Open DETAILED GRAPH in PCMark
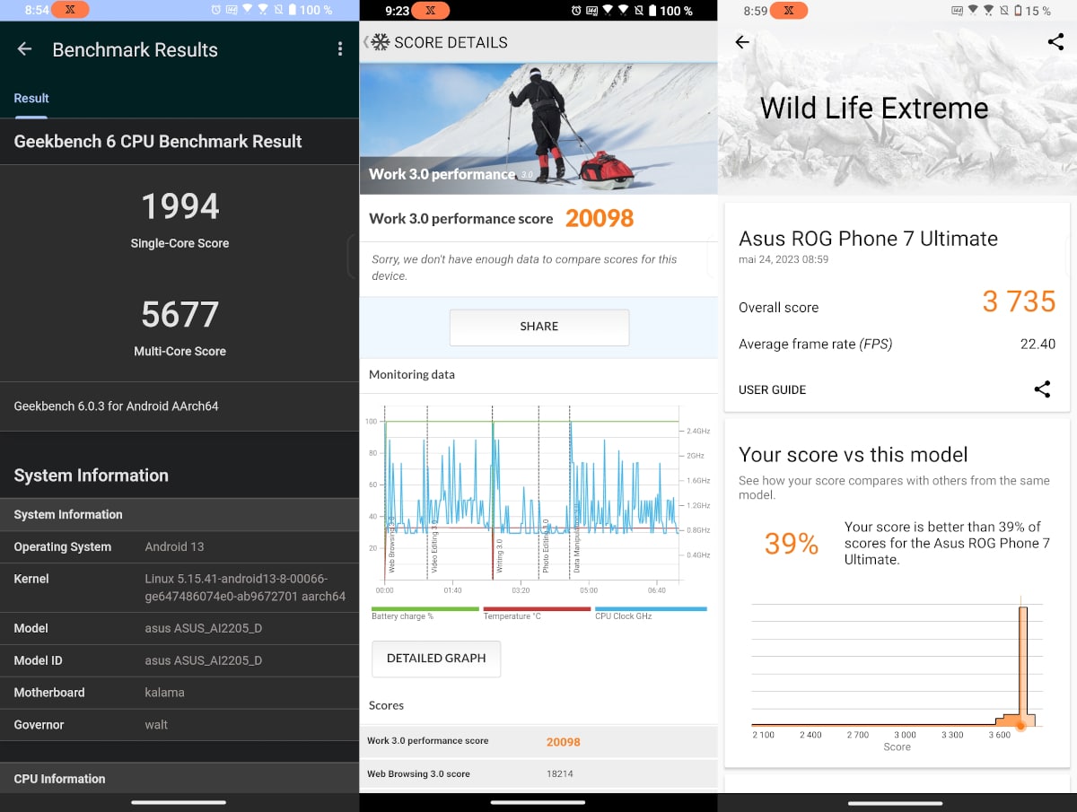The width and height of the screenshot is (1077, 812). 436,659
